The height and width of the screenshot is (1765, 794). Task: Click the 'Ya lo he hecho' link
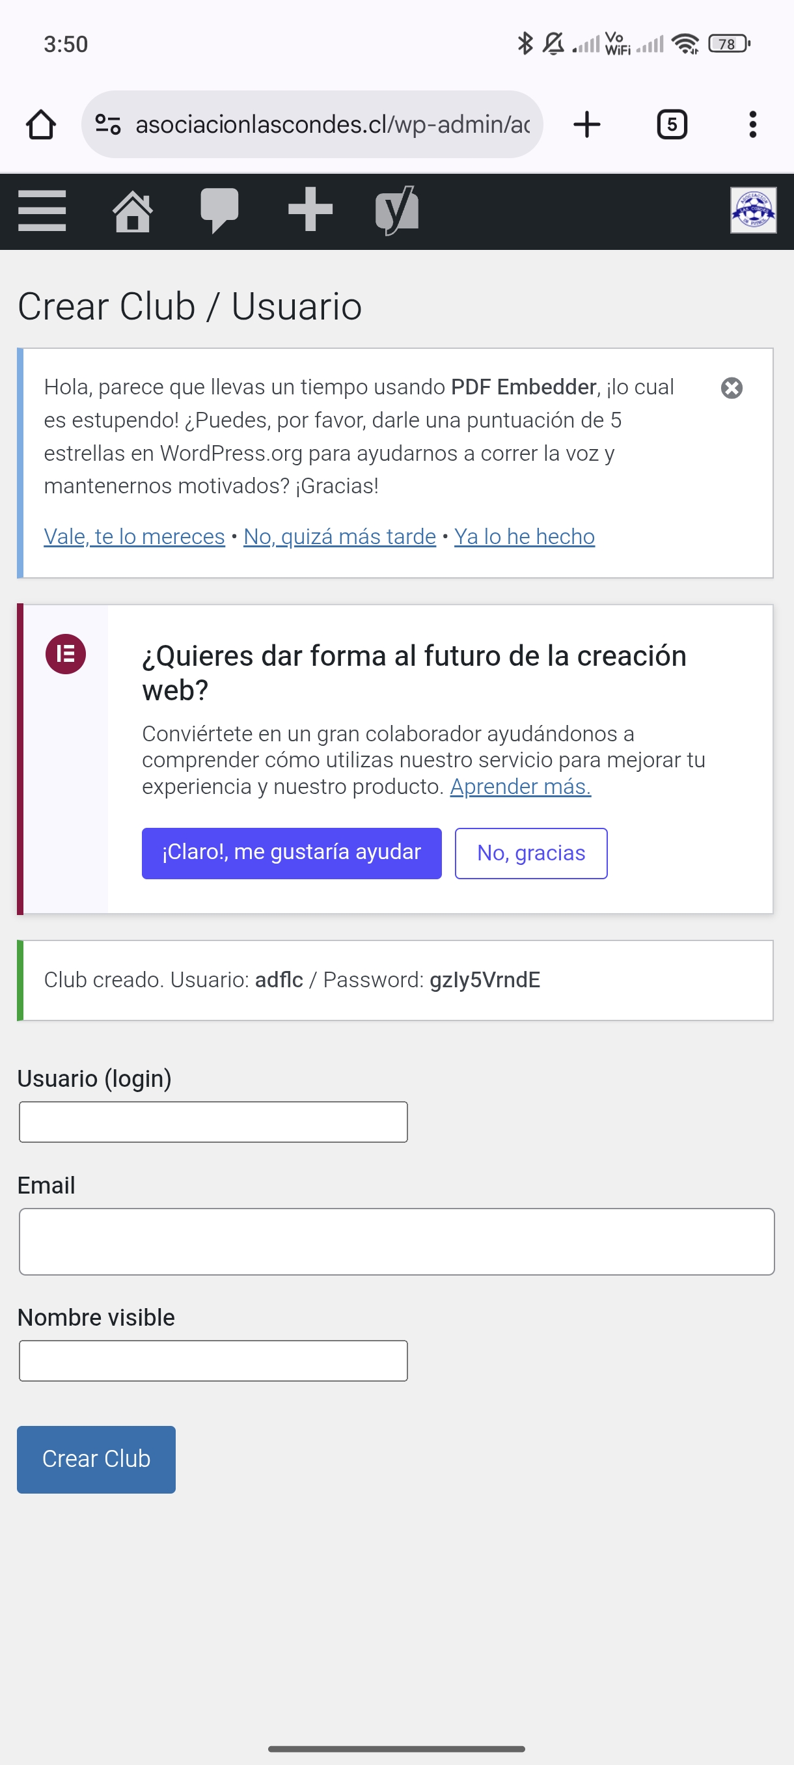click(524, 536)
